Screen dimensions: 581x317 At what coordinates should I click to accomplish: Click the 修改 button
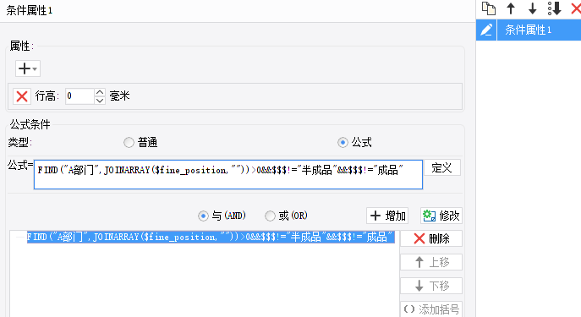tap(441, 216)
